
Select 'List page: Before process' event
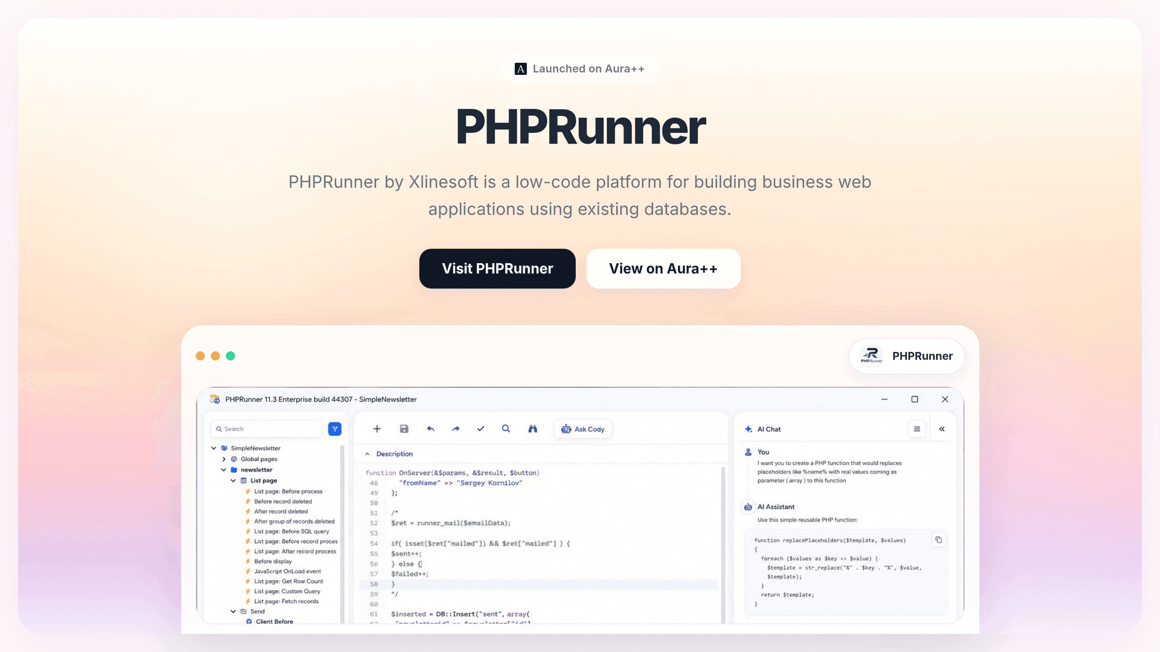tap(288, 491)
